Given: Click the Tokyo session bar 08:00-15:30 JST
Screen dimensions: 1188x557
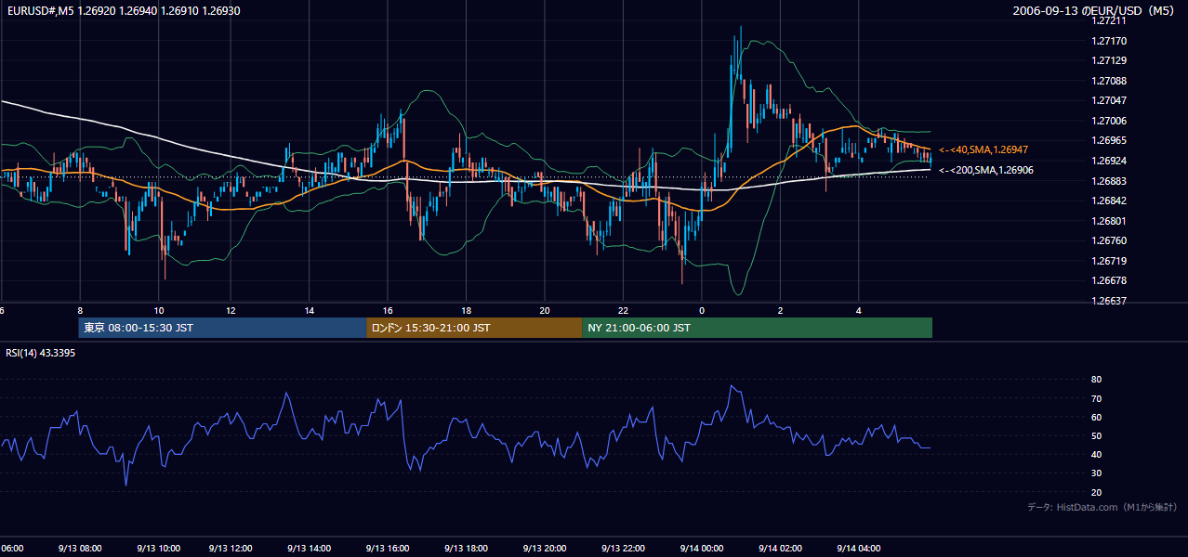Looking at the screenshot, I should (x=222, y=328).
